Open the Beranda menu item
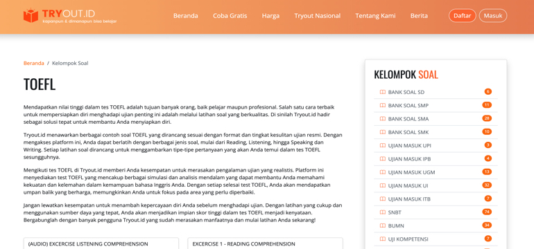This screenshot has height=249, width=534. click(186, 16)
